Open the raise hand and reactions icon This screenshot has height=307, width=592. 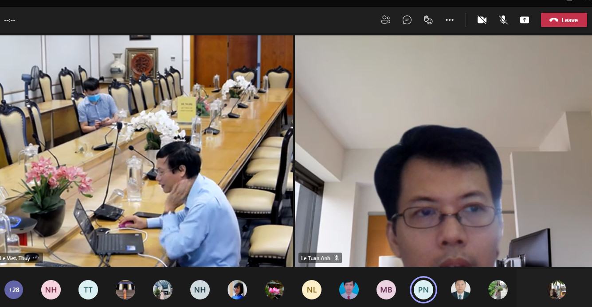point(428,20)
